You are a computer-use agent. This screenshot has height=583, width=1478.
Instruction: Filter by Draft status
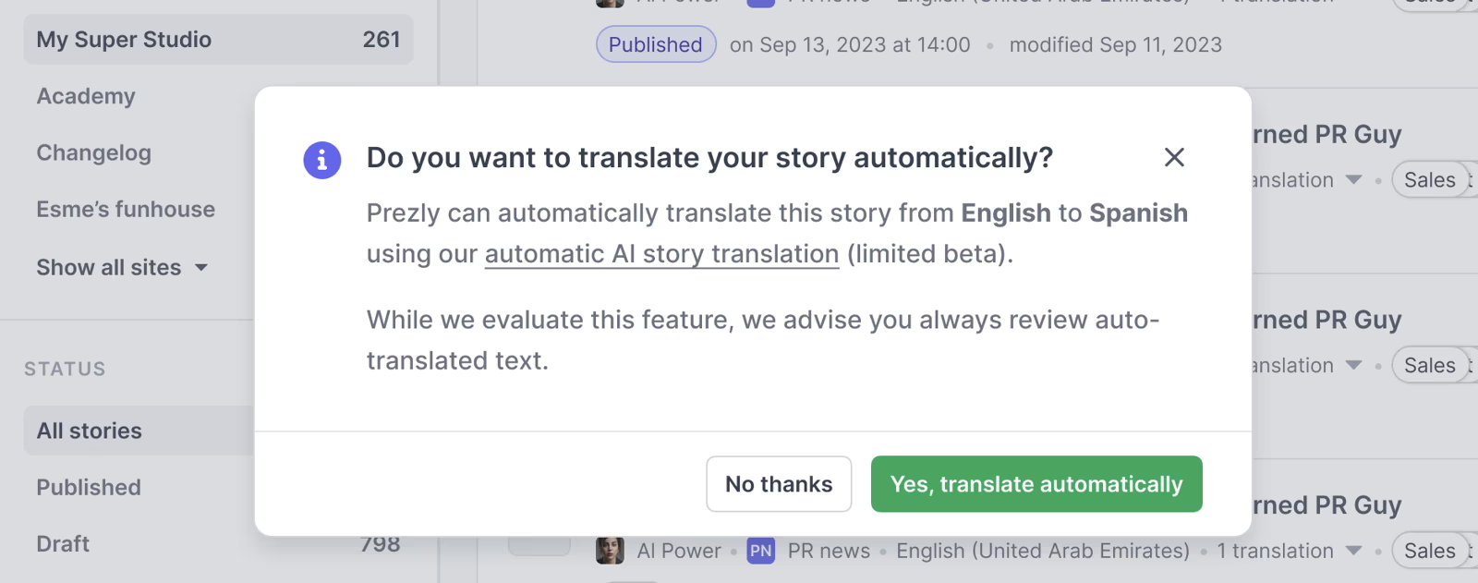coord(63,544)
